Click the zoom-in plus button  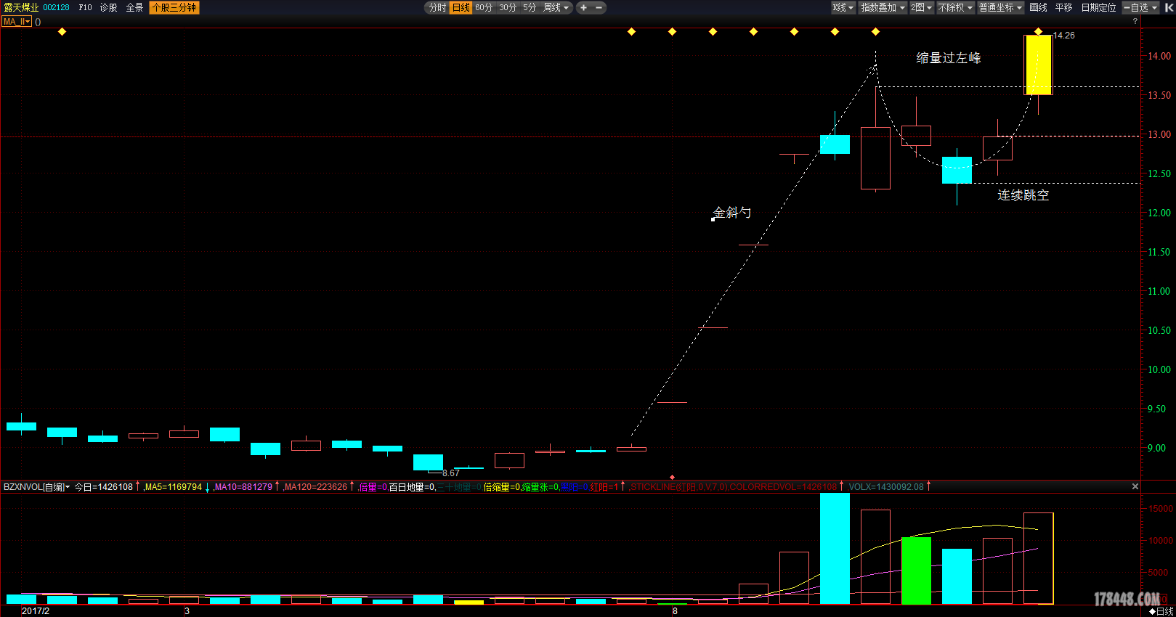(583, 7)
